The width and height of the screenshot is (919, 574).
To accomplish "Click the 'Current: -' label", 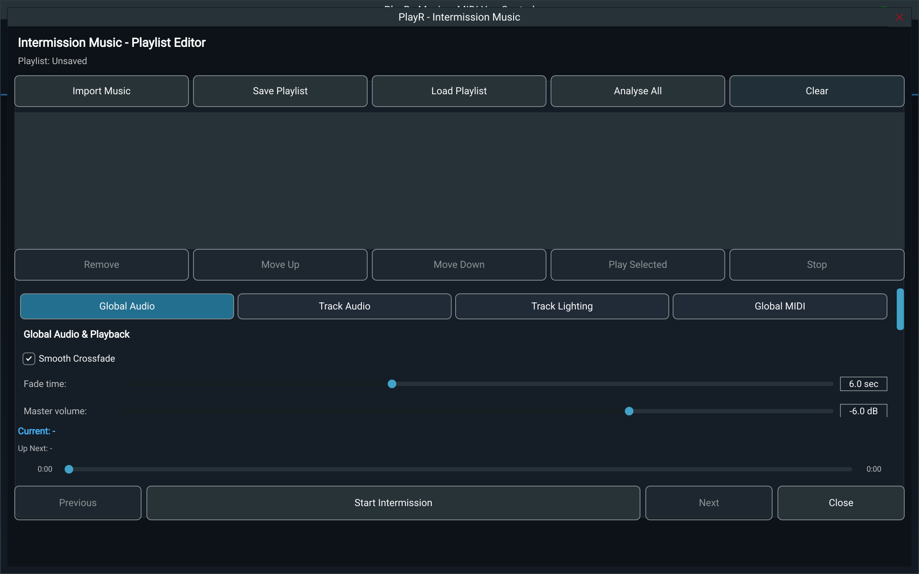I will [x=37, y=431].
